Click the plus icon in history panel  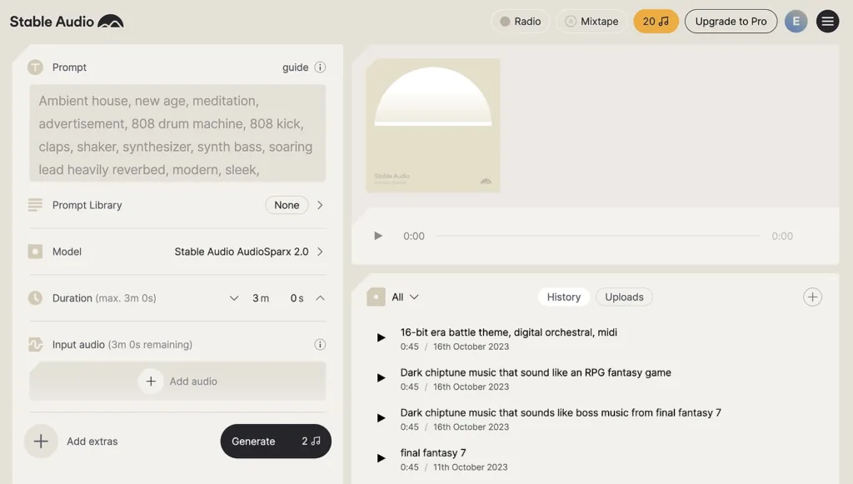click(812, 297)
